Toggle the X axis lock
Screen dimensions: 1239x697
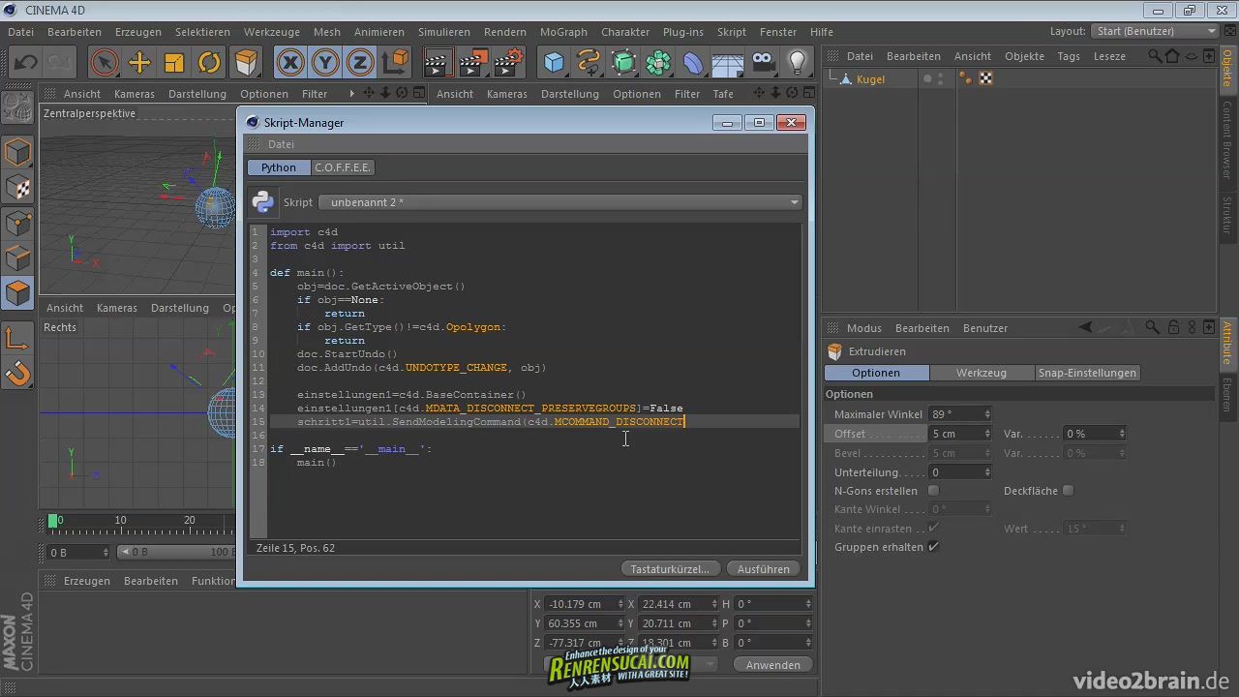[289, 63]
